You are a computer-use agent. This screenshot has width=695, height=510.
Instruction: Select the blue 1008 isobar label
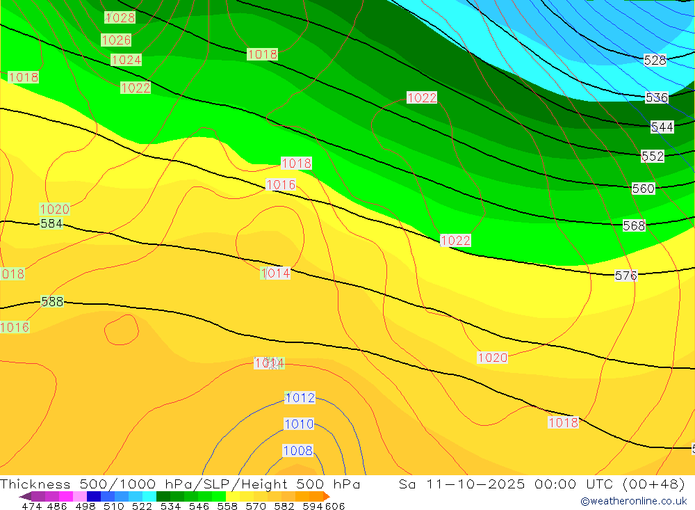tap(298, 451)
